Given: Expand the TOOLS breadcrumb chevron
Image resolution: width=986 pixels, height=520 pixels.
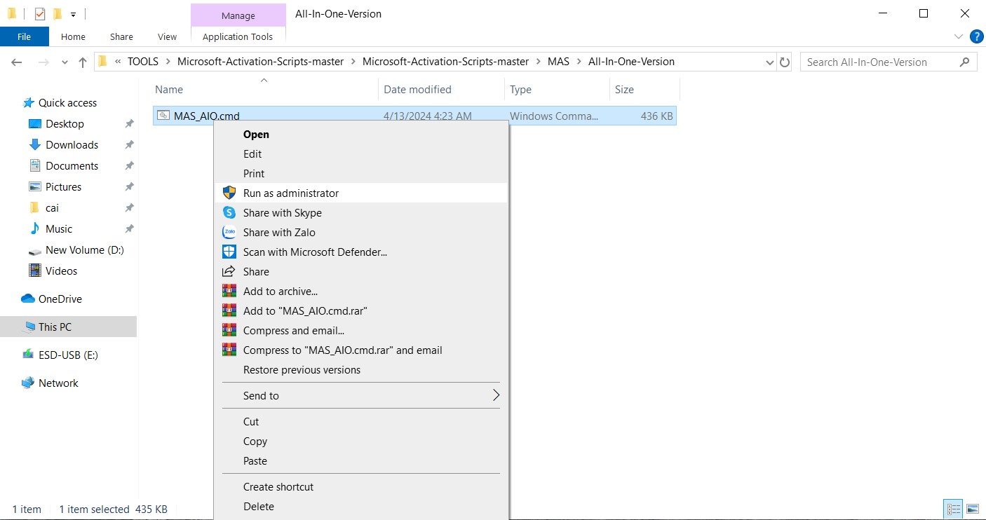Looking at the screenshot, I should [x=168, y=62].
